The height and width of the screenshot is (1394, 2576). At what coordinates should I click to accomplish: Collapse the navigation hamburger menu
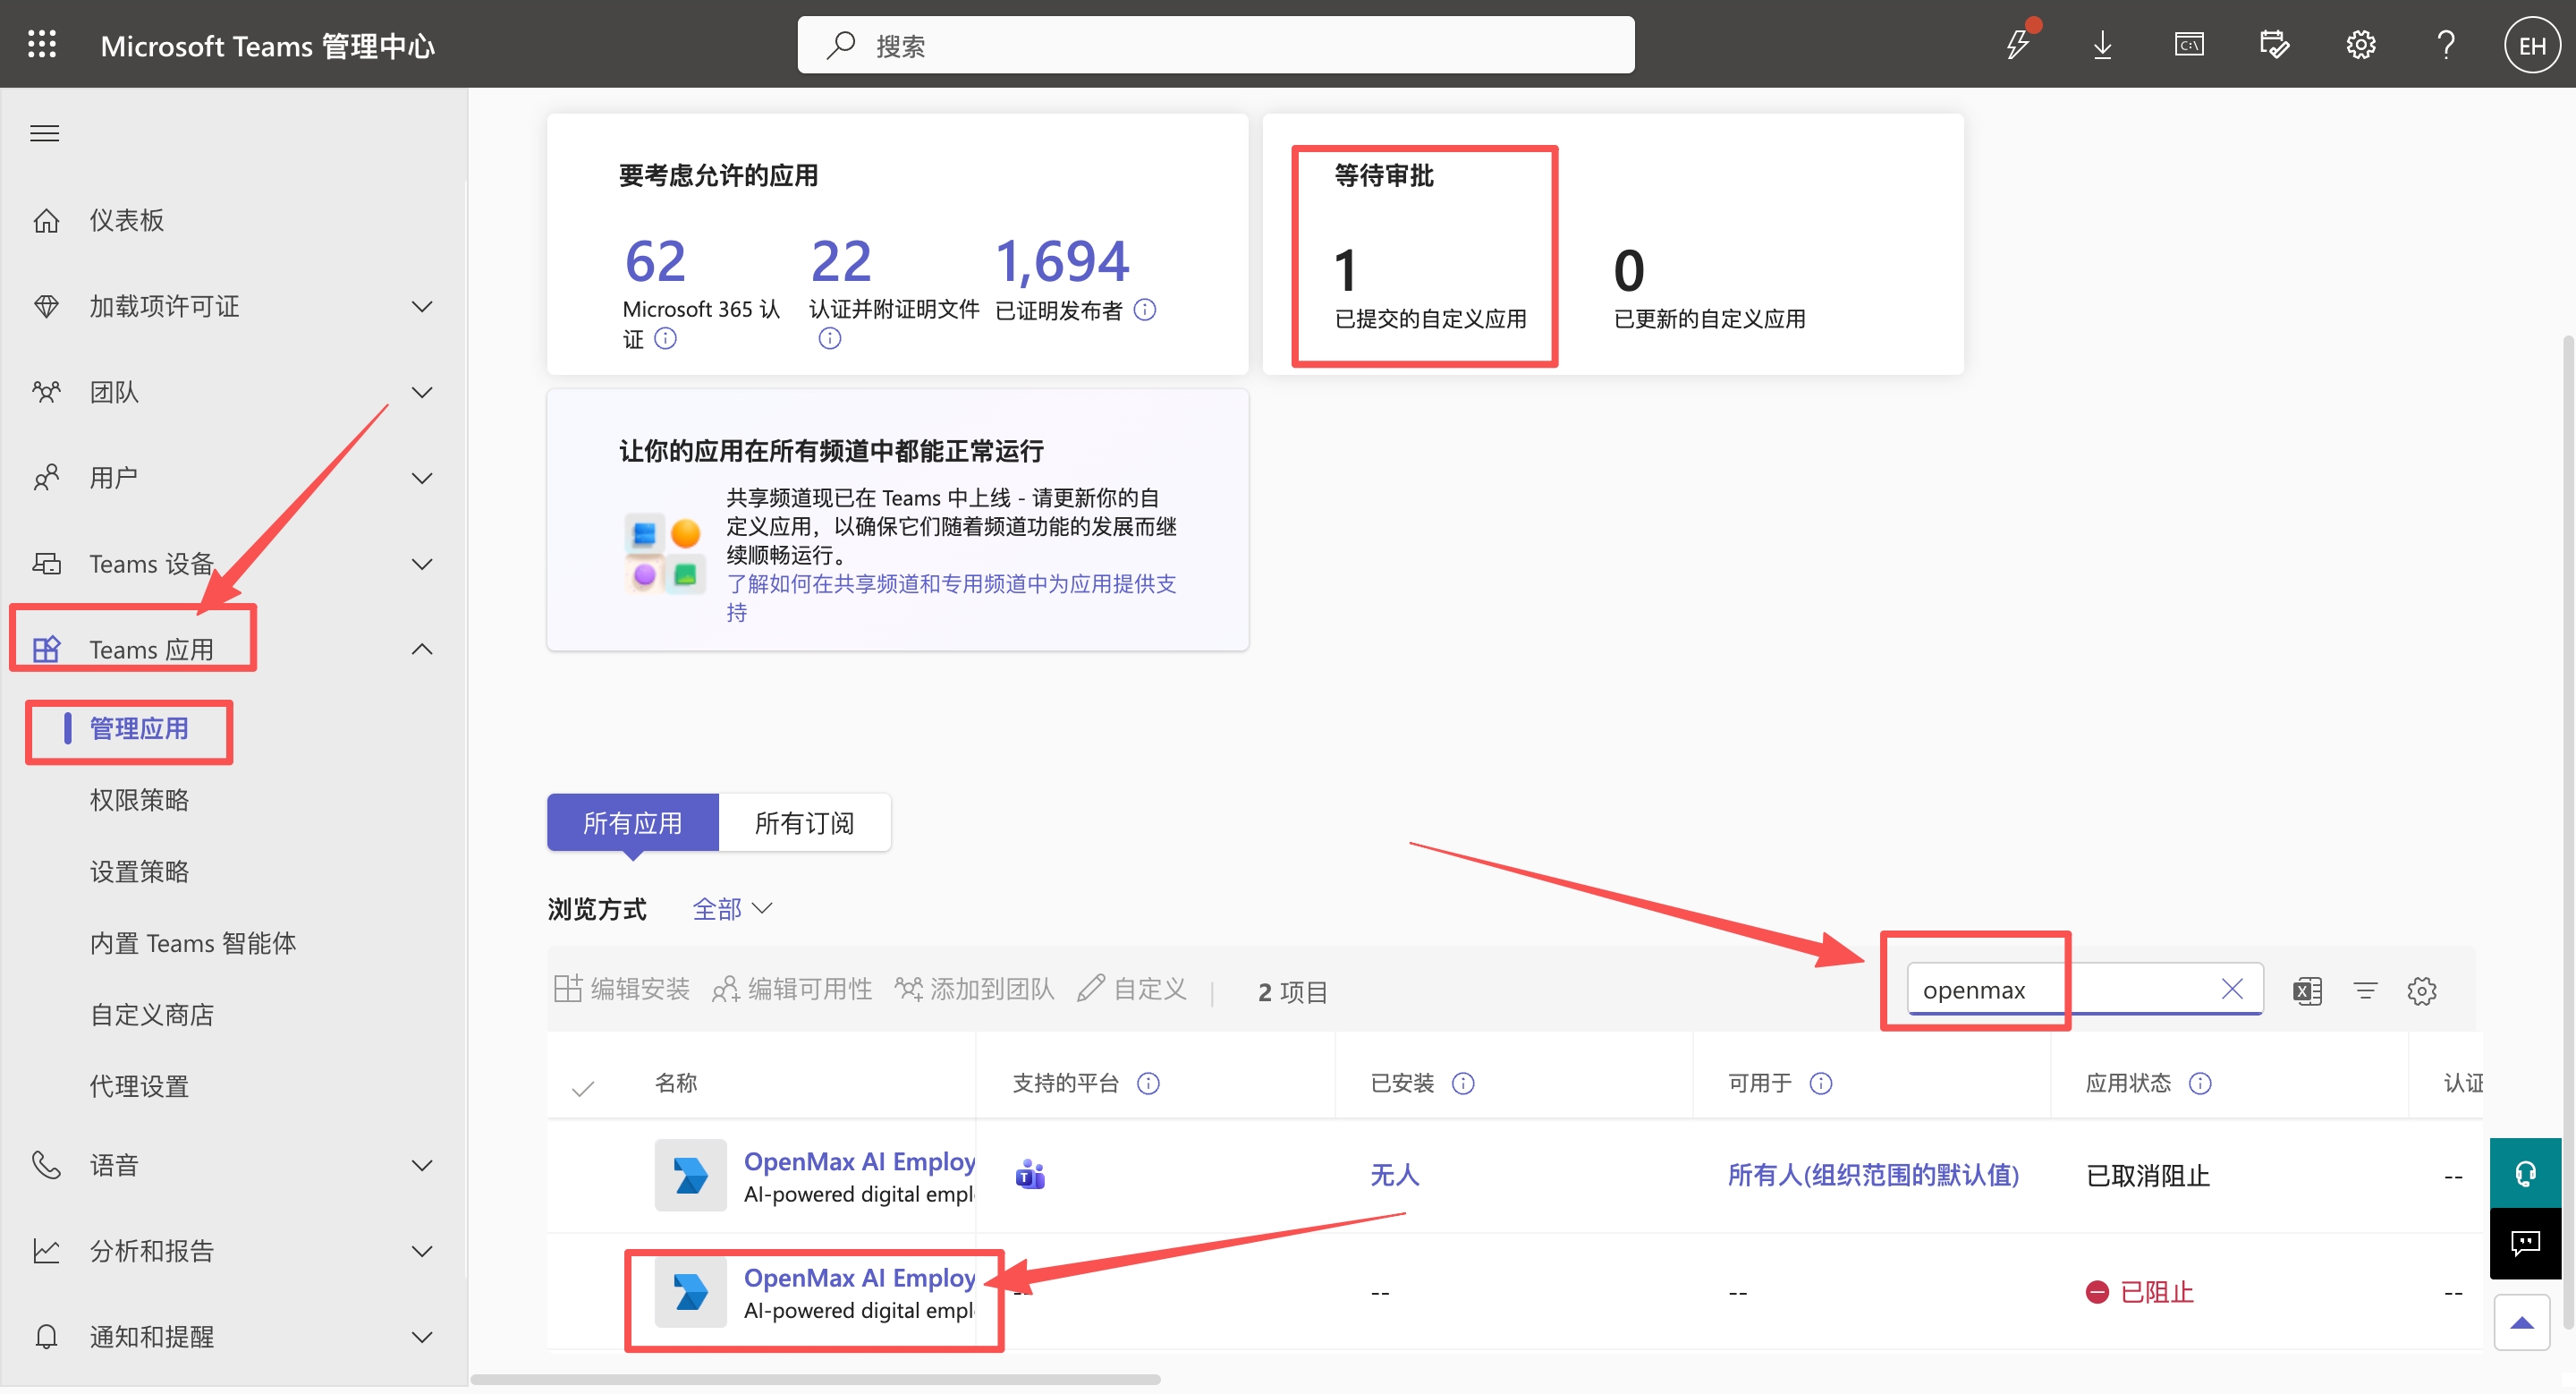coord(44,133)
